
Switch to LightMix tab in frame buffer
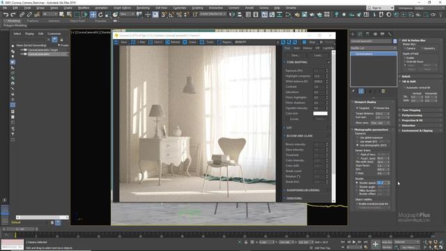(x=328, y=48)
